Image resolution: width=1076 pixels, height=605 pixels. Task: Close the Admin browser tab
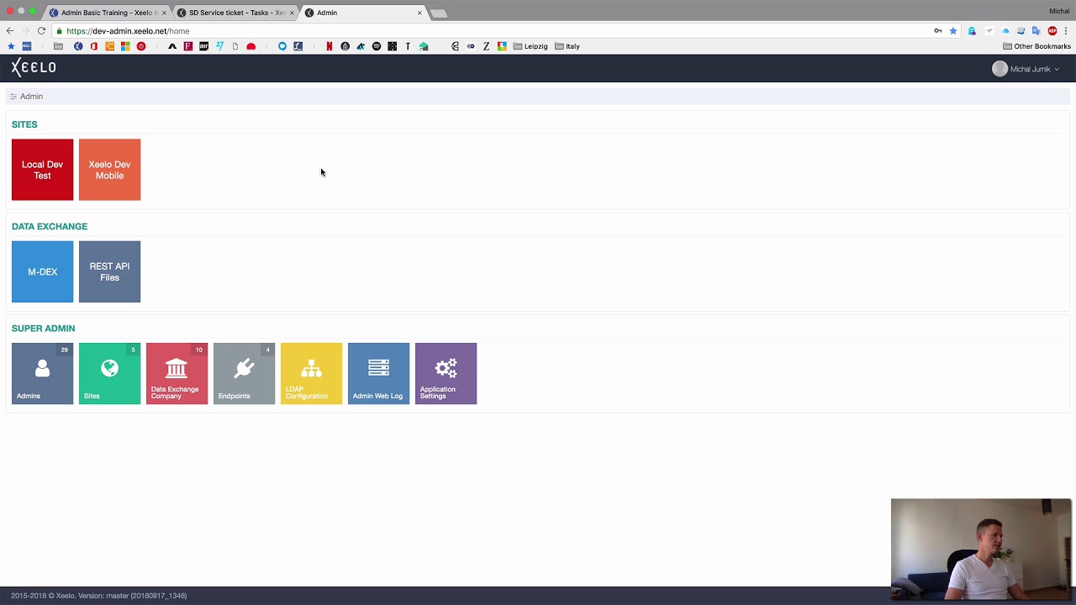coord(419,13)
